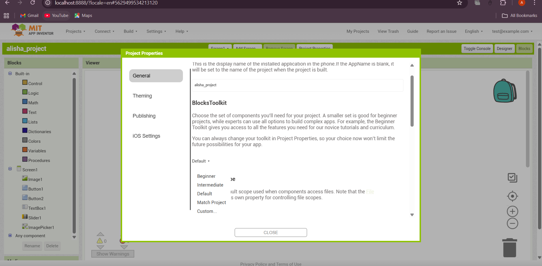
Task: Switch to the Theming tab
Action: point(142,96)
